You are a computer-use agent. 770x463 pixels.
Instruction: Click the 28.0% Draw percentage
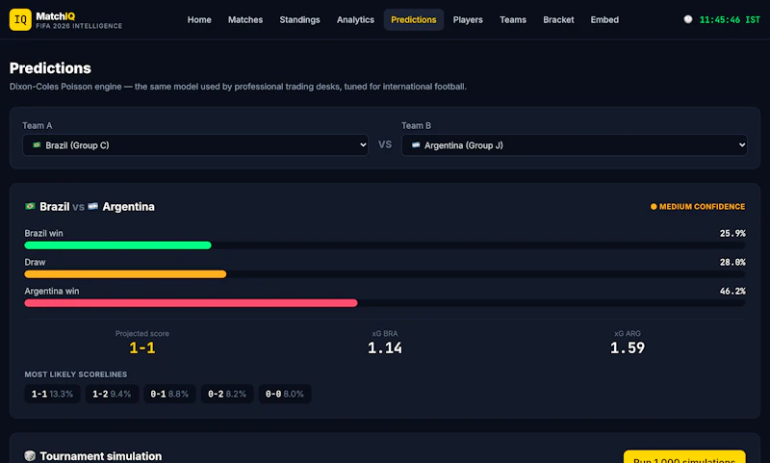tap(732, 262)
